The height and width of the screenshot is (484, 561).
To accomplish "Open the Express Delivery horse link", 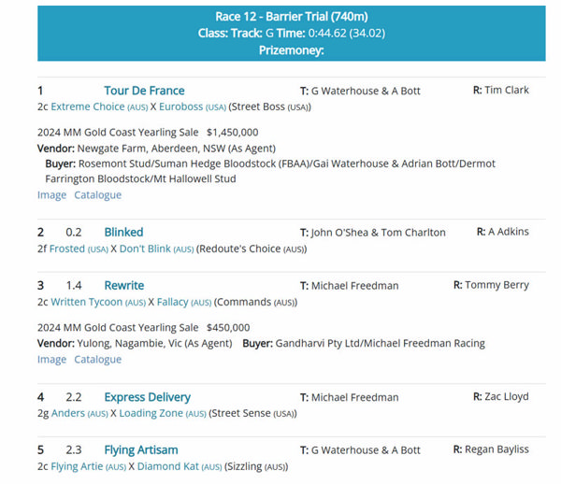I will 147,397.
